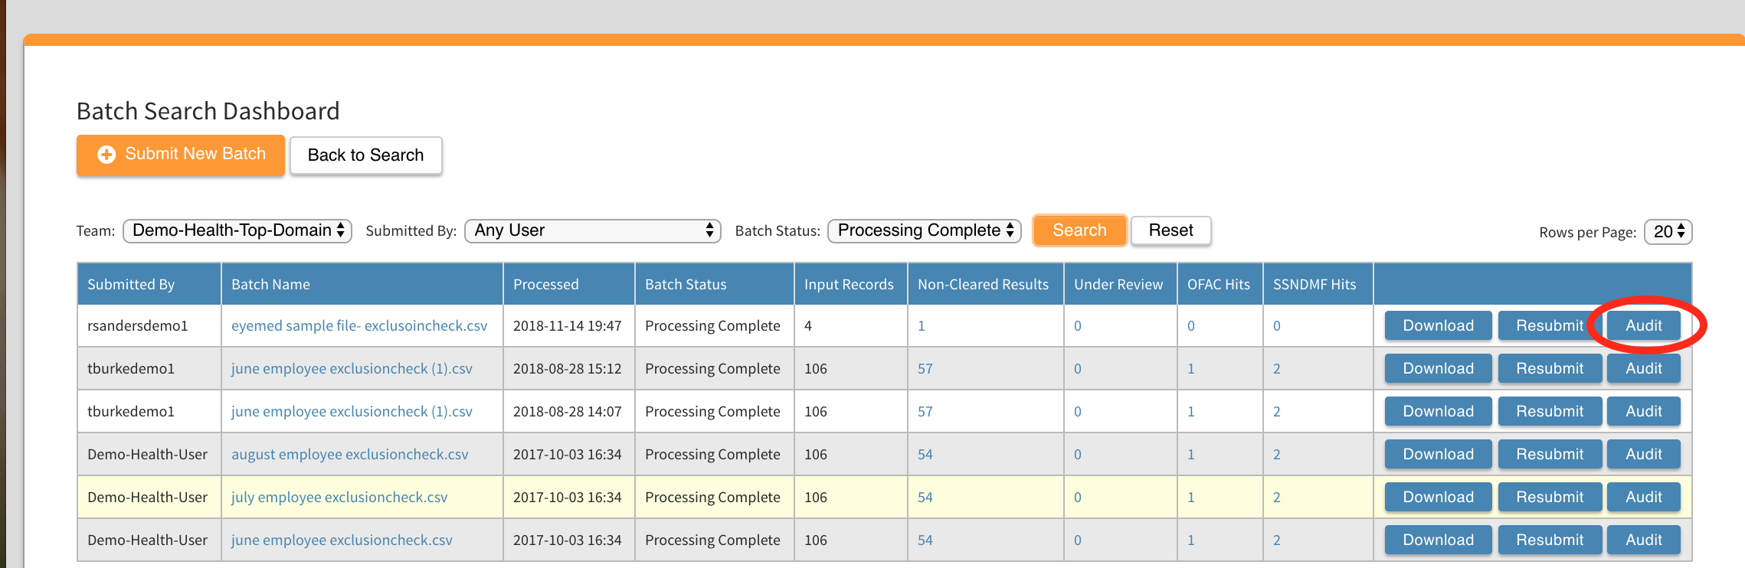Click the Non-Cleared Results column header

tap(983, 285)
